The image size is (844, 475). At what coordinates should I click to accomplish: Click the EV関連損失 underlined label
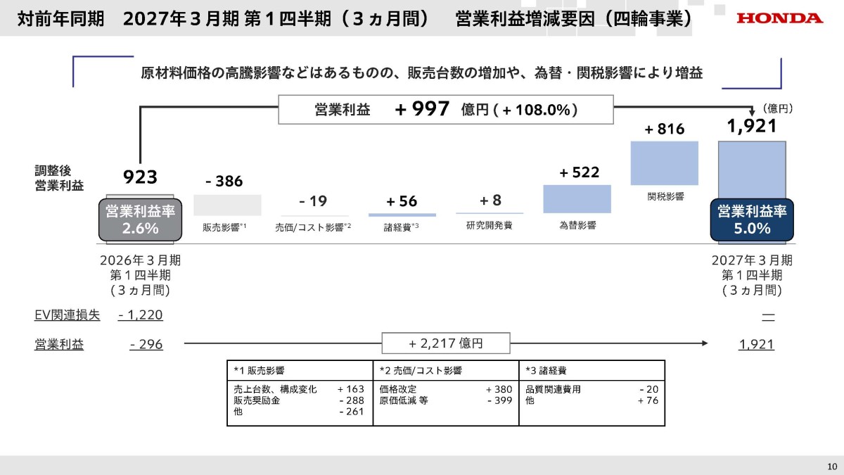pos(67,315)
